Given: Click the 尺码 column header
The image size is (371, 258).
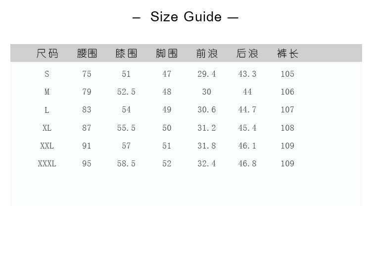Looking at the screenshot, I should click(47, 53).
